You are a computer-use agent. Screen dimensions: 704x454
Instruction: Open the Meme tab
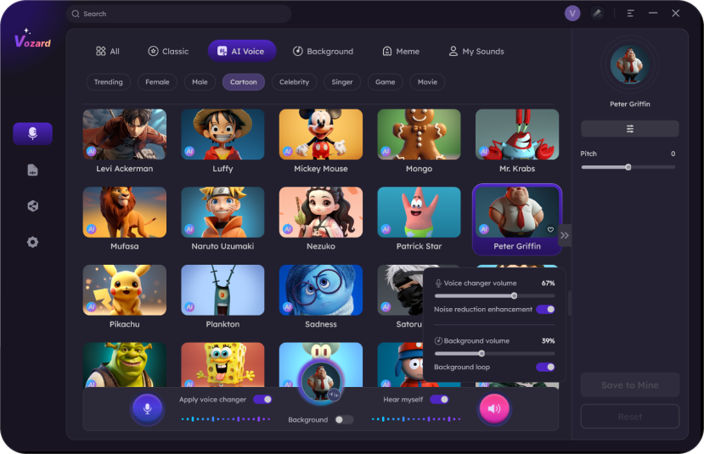[401, 51]
